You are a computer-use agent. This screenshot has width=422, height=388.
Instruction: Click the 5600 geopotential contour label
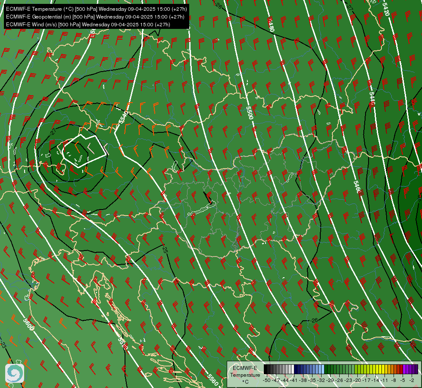point(28,324)
